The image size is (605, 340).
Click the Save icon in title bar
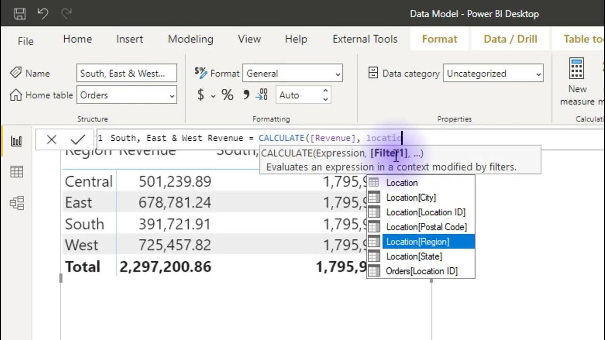point(20,14)
